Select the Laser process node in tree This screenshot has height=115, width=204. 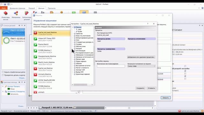tap(79, 29)
